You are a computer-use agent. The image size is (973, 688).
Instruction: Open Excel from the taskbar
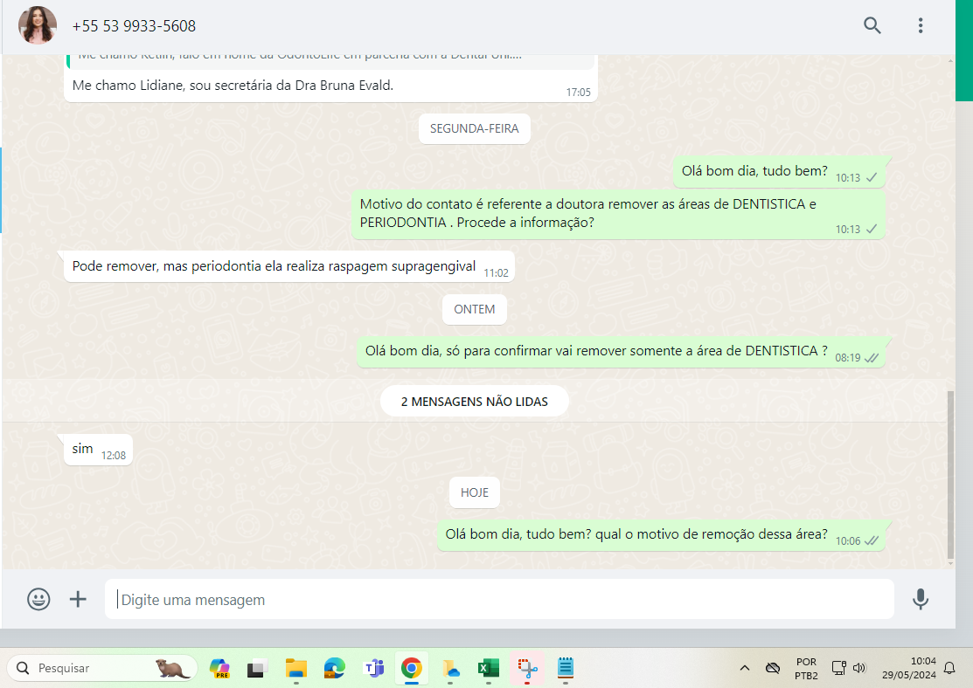[x=489, y=668]
